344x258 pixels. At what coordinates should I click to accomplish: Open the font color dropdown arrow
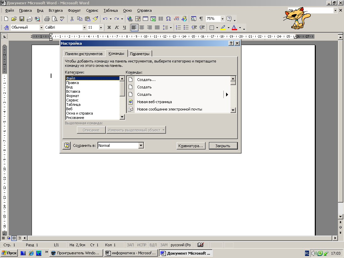pyautogui.click(x=240, y=28)
